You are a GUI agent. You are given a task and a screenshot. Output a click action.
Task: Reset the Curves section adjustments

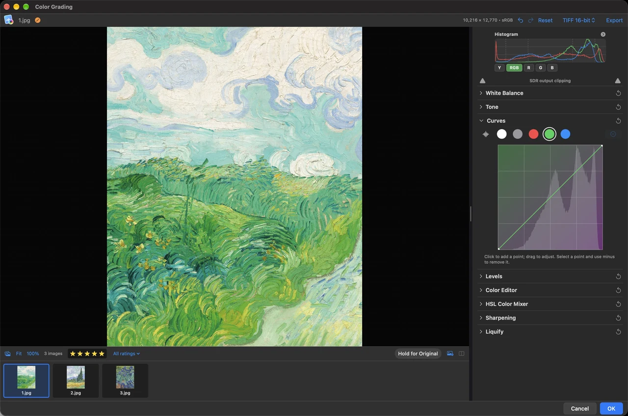click(x=618, y=121)
